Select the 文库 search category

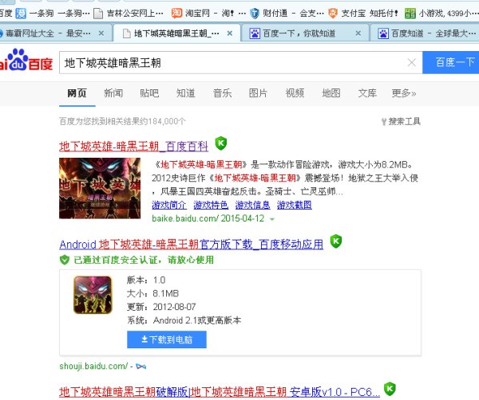(367, 93)
